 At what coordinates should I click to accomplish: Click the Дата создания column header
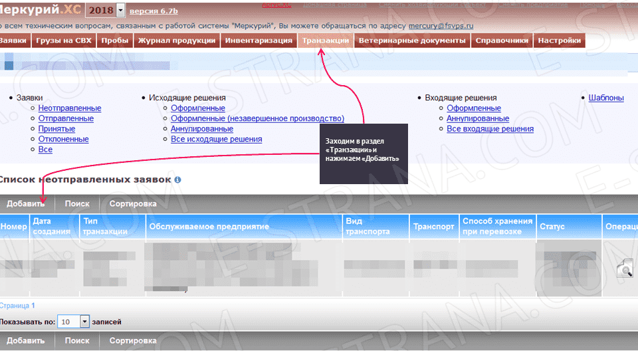[54, 227]
